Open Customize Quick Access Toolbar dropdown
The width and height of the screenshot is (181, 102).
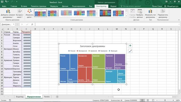(17, 2)
